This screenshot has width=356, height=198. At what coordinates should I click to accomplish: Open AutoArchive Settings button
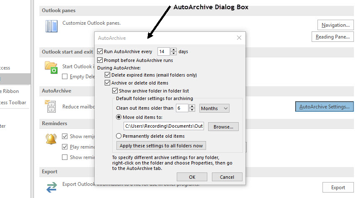[x=325, y=107]
